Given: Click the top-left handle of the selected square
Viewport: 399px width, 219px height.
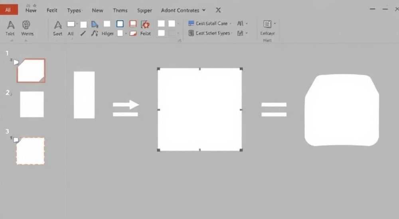Looking at the screenshot, I should [x=158, y=69].
